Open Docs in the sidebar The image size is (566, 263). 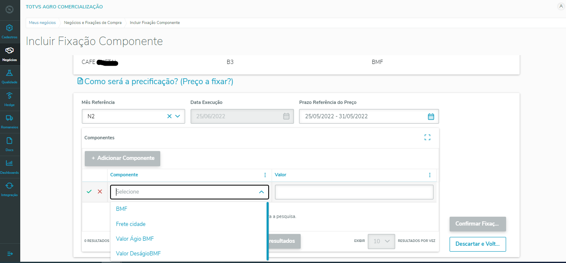pyautogui.click(x=10, y=144)
